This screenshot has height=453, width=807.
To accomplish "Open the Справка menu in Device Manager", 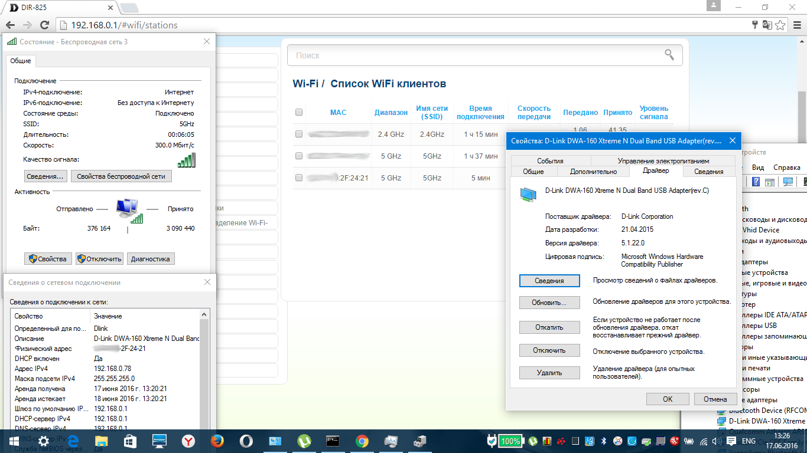I will point(787,168).
